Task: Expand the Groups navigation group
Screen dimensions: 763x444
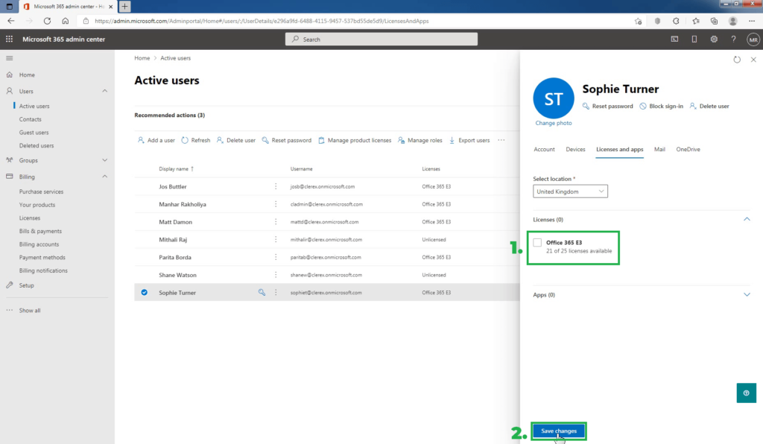Action: tap(104, 160)
